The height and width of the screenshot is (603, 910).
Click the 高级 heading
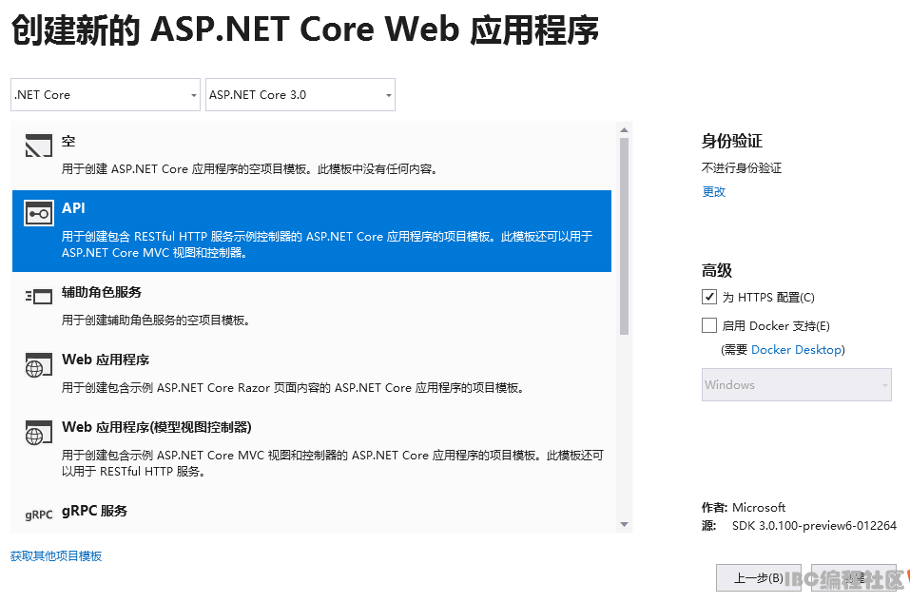(x=717, y=270)
